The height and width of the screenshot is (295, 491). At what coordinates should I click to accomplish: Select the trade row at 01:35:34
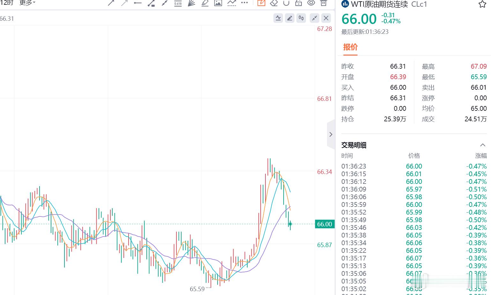tap(414, 243)
